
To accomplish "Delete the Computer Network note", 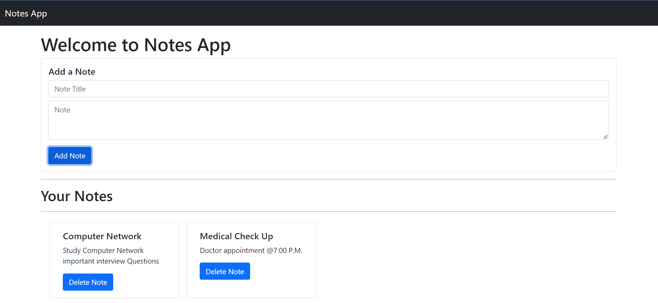I will coord(88,282).
